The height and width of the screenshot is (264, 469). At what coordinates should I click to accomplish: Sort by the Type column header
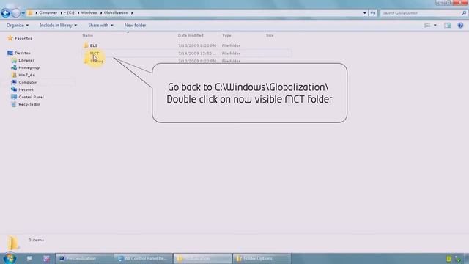click(226, 35)
